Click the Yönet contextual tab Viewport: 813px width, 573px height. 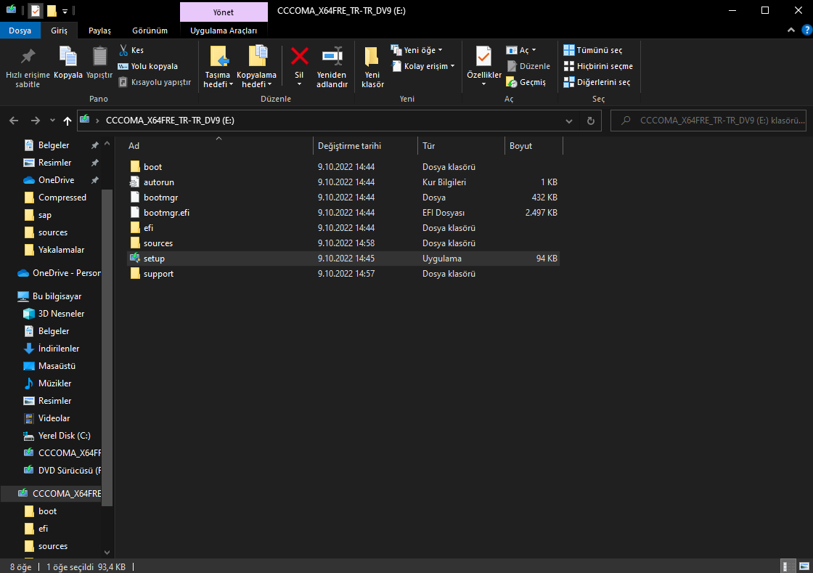point(224,12)
